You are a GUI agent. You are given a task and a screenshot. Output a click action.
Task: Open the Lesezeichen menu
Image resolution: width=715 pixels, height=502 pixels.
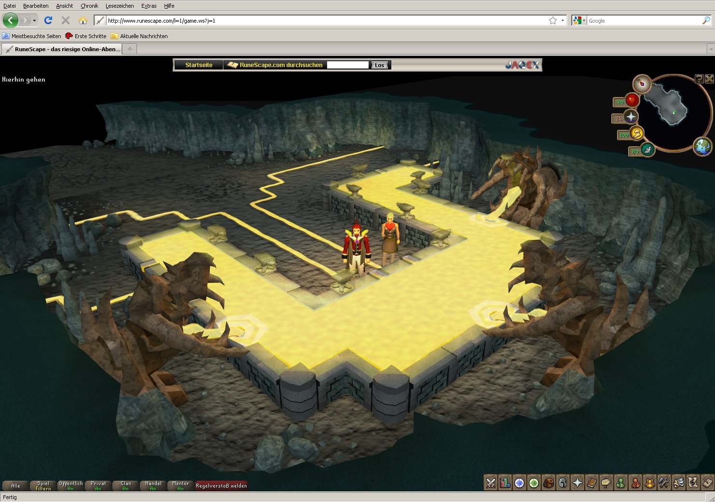click(120, 6)
